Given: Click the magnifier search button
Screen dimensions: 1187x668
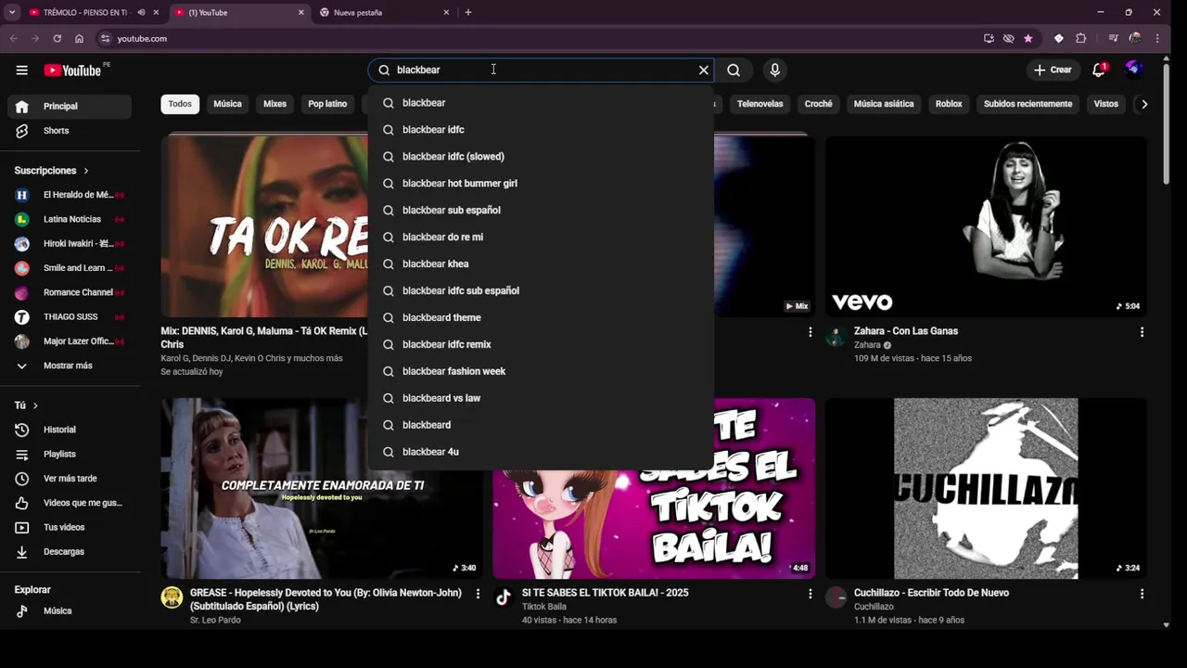Looking at the screenshot, I should (734, 70).
